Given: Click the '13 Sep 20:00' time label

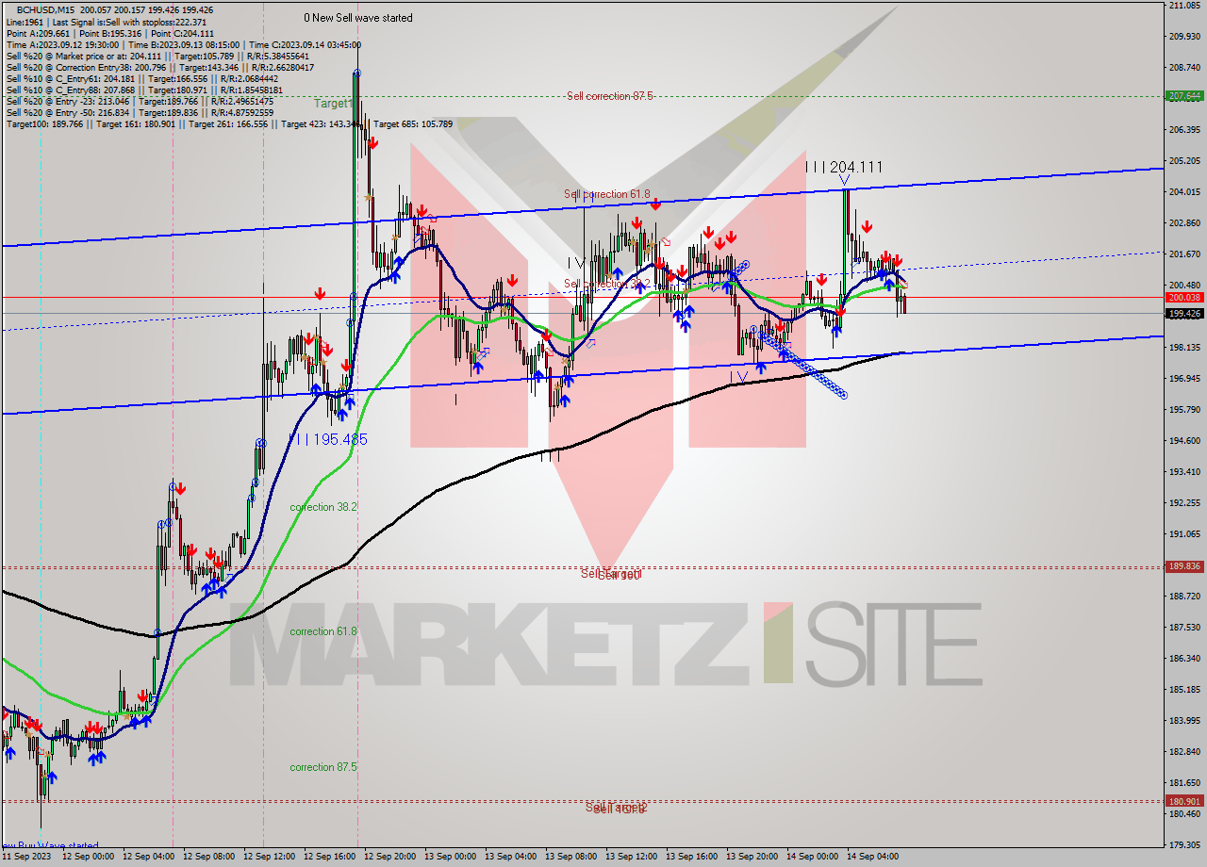Looking at the screenshot, I should (752, 858).
